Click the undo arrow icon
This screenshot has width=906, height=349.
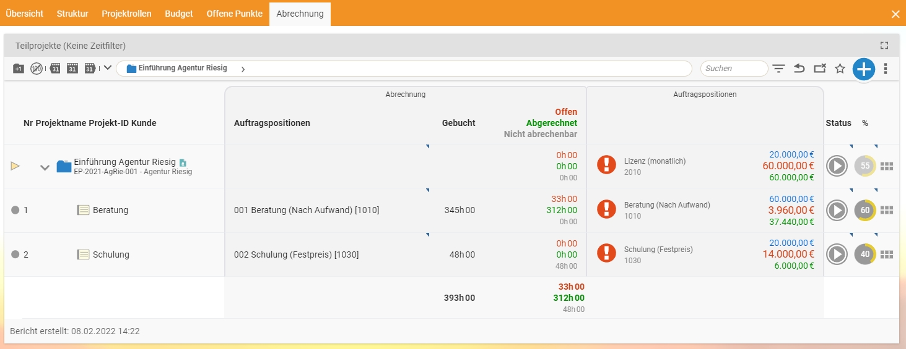click(799, 69)
